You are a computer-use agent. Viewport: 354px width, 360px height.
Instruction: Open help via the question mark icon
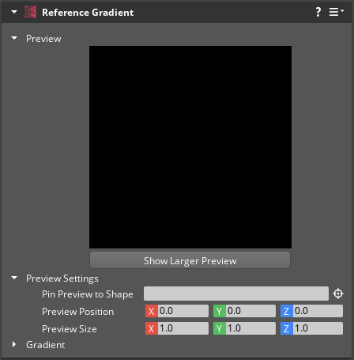pos(318,12)
